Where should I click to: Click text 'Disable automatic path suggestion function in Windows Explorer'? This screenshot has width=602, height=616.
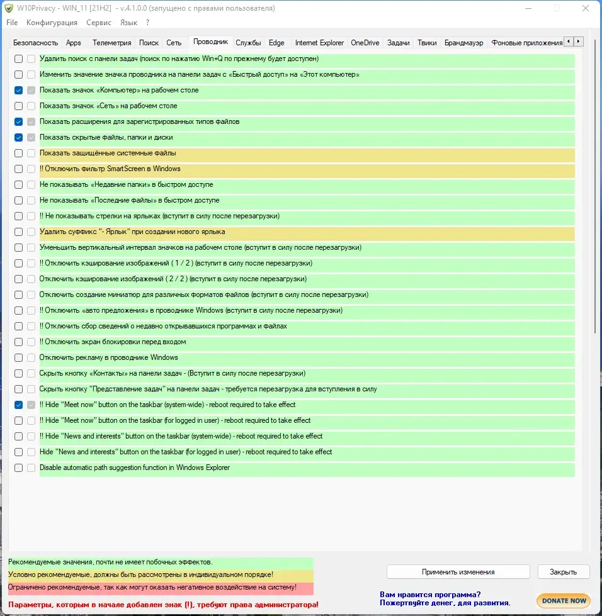tap(135, 468)
